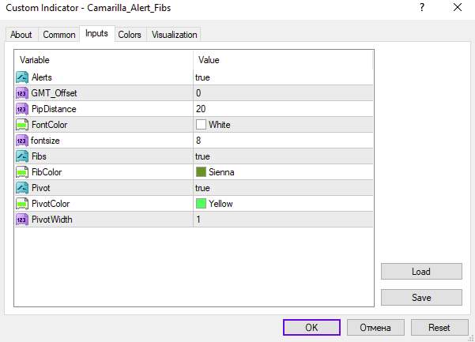Image resolution: width=475 pixels, height=342 pixels.
Task: Click the FibColor color type icon
Action: click(x=22, y=172)
